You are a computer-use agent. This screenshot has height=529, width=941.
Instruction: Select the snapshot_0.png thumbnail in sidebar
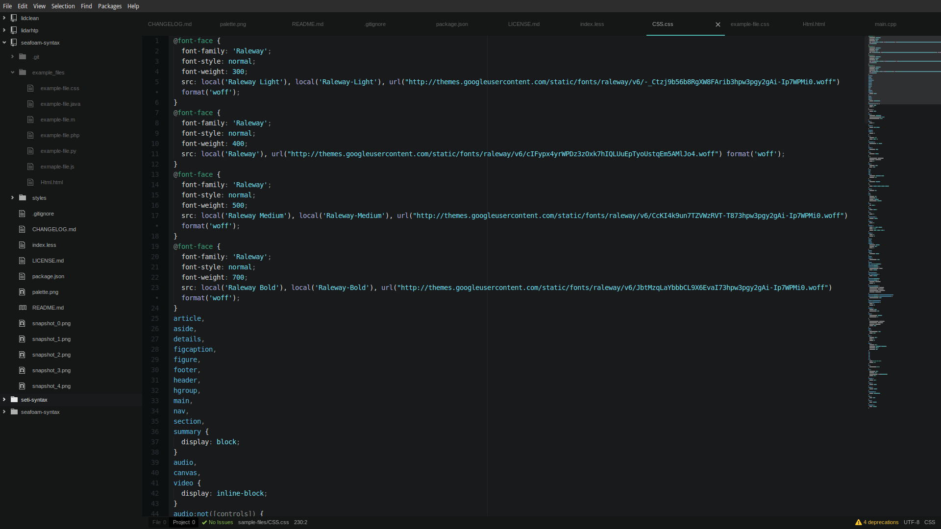click(51, 323)
